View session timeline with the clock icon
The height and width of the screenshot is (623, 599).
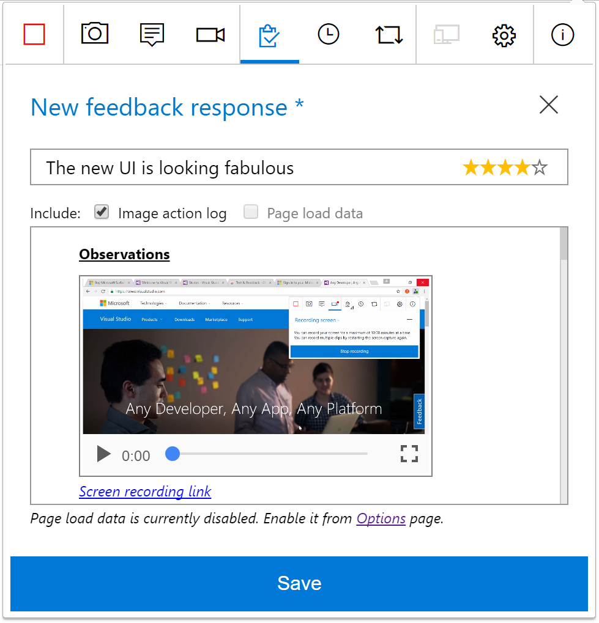[328, 34]
